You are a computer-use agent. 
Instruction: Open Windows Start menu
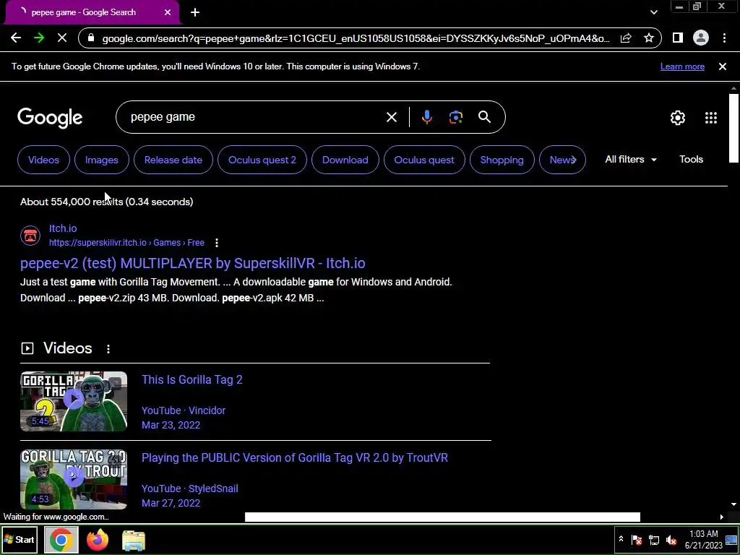pos(20,539)
